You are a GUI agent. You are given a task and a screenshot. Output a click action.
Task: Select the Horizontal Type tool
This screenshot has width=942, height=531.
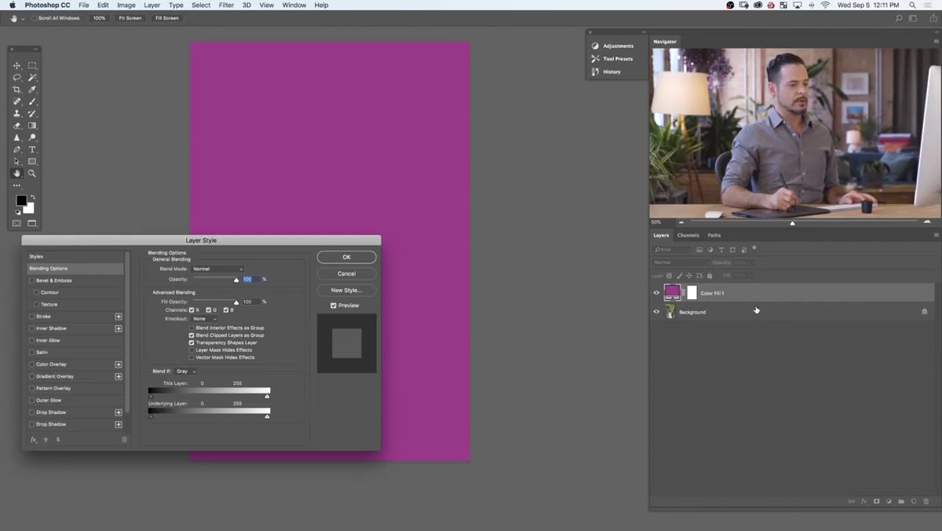click(32, 149)
